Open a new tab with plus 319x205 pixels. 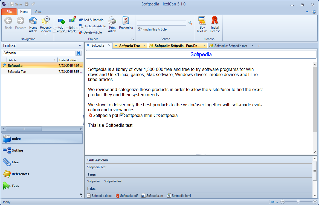(x=259, y=46)
